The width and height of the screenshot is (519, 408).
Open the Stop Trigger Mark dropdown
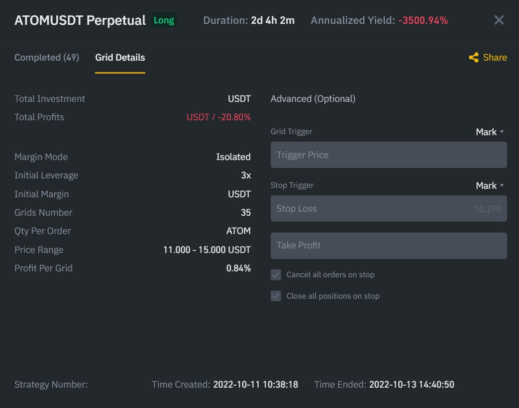pos(490,185)
